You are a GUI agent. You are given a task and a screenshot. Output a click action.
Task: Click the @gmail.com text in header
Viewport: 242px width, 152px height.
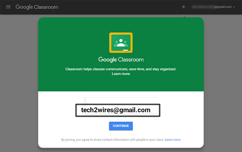(x=223, y=7)
